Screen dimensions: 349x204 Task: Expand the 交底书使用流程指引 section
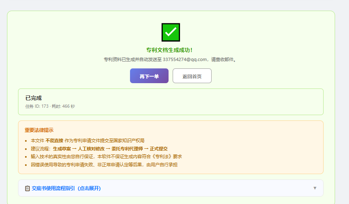pyautogui.click(x=171, y=188)
